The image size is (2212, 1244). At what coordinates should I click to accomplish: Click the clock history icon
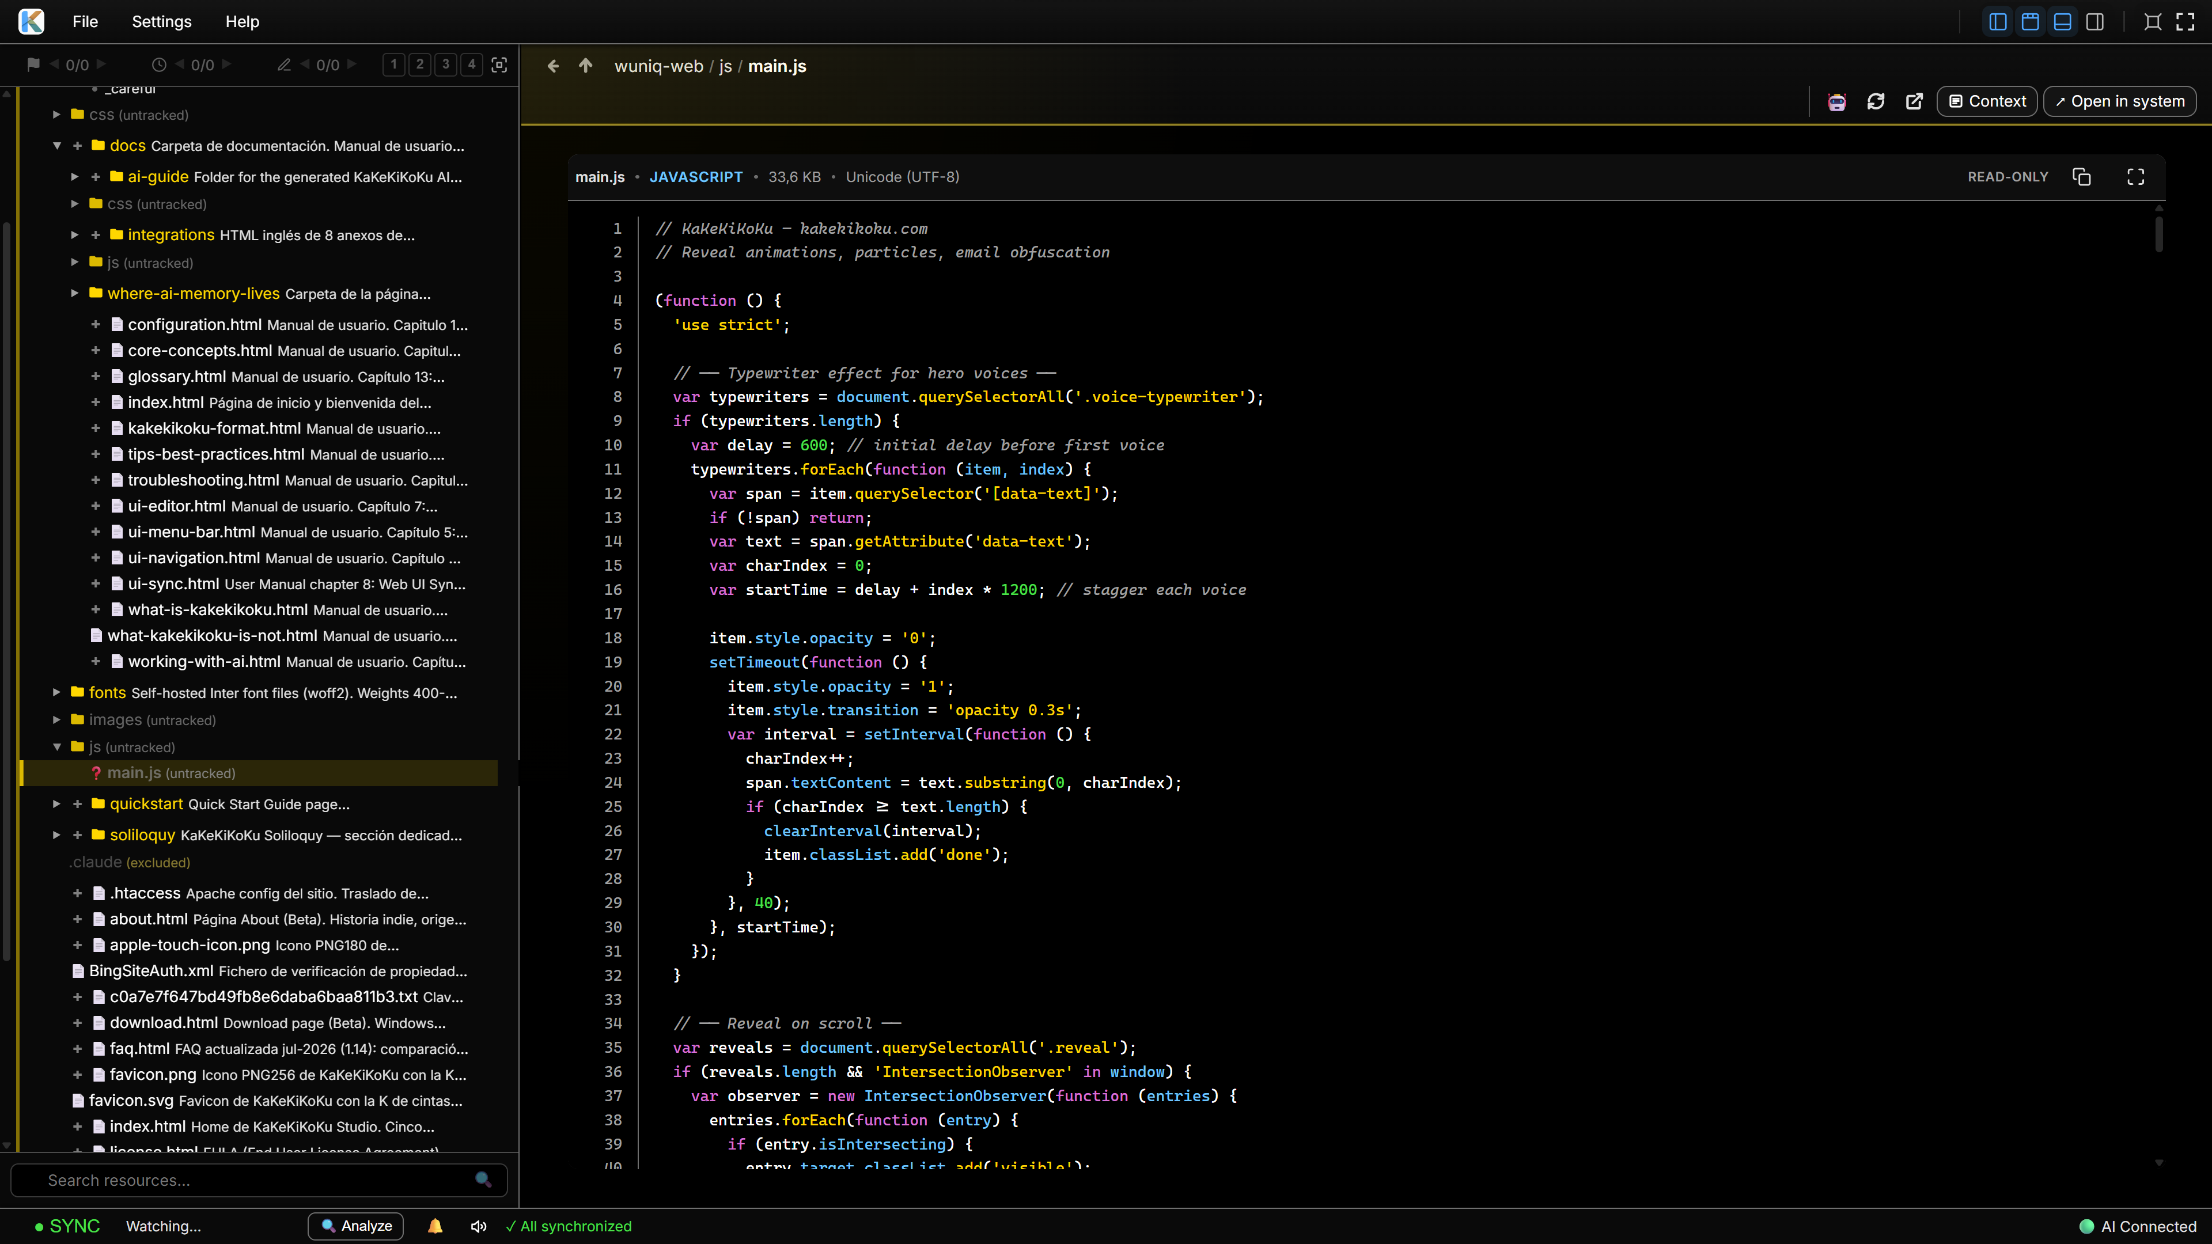(159, 65)
